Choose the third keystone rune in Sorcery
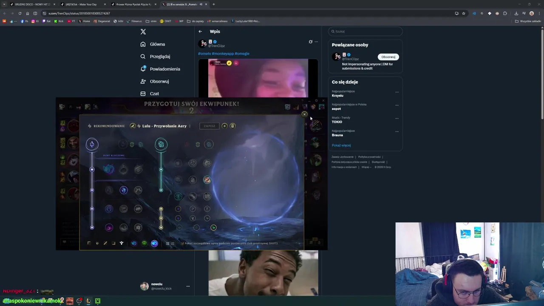Viewport: 544px width, 306px height. 138,170
